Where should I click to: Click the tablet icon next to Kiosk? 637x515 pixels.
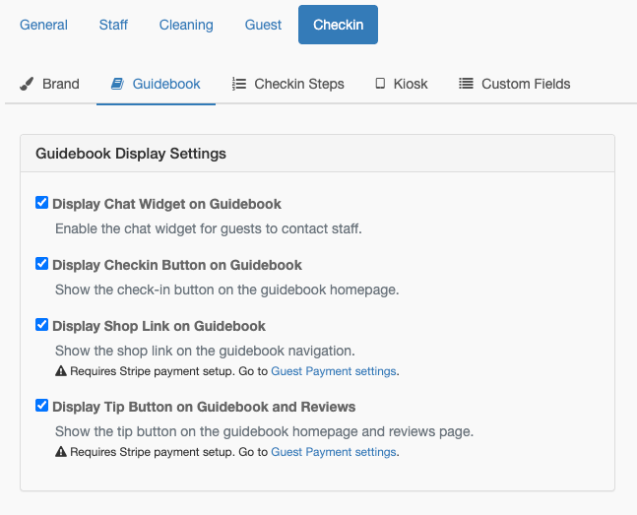[x=380, y=84]
